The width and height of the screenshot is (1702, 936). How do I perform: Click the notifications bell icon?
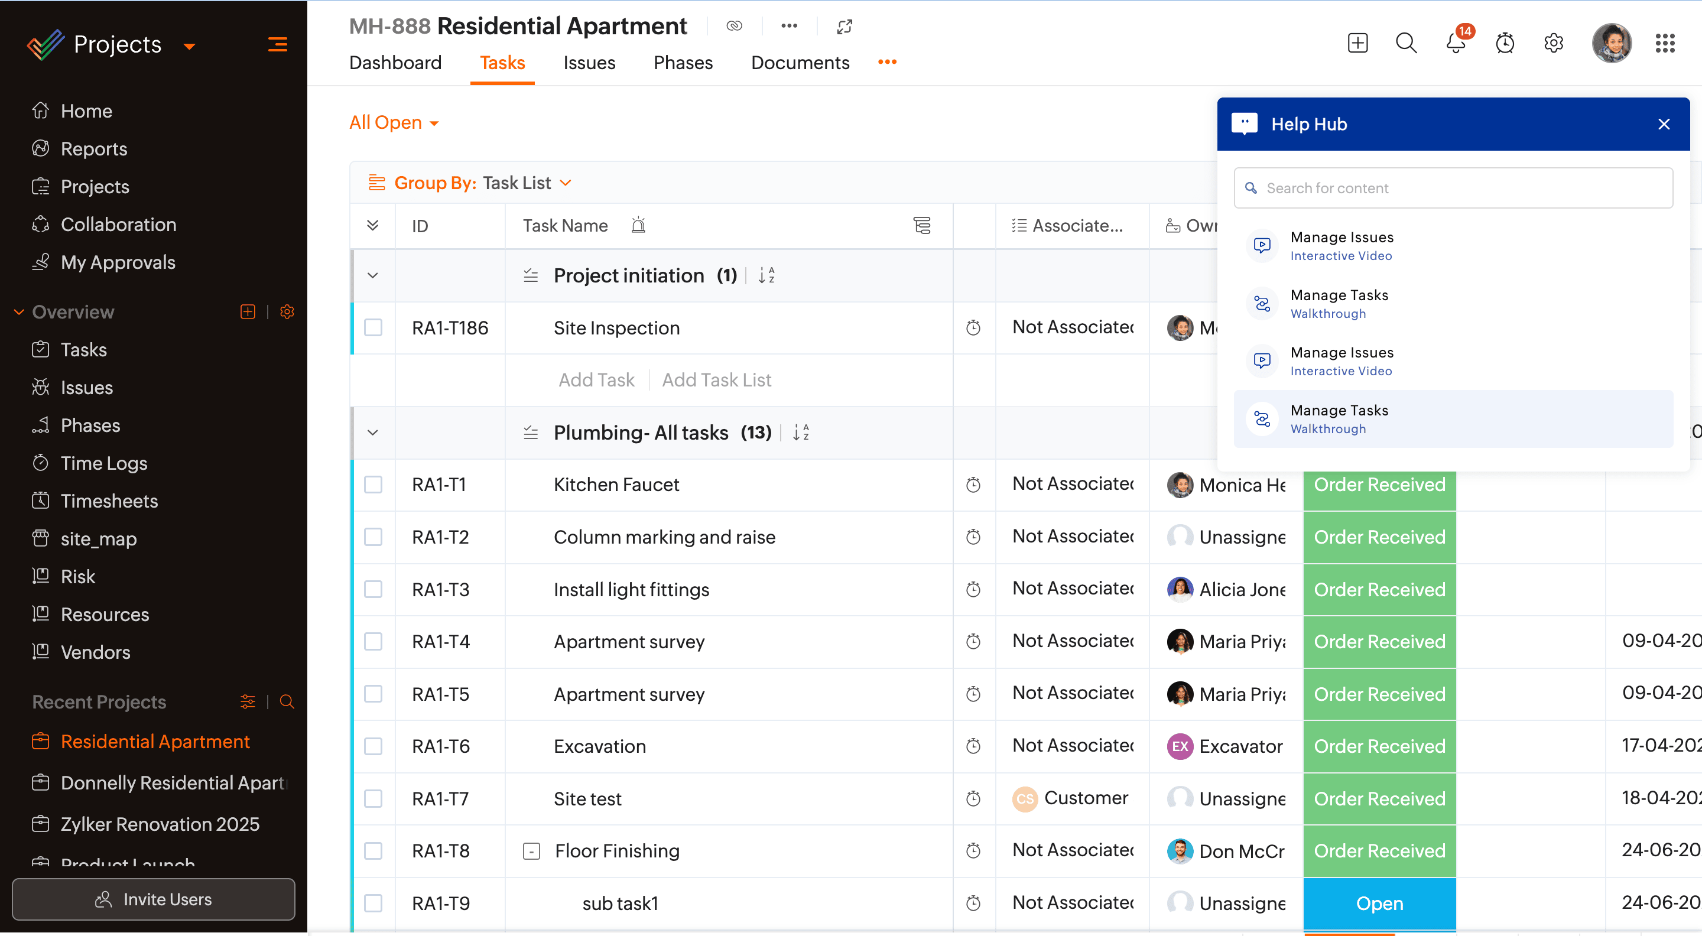1455,44
